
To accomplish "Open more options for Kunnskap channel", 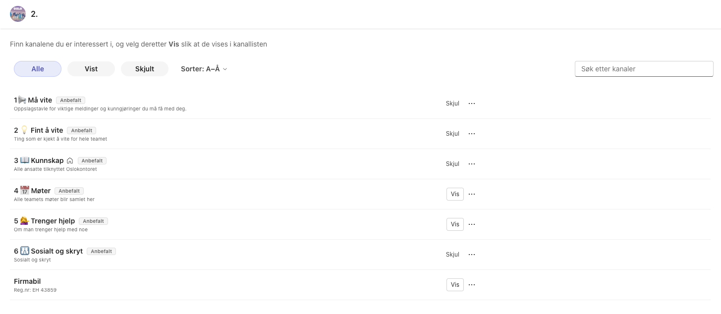I will [x=472, y=164].
